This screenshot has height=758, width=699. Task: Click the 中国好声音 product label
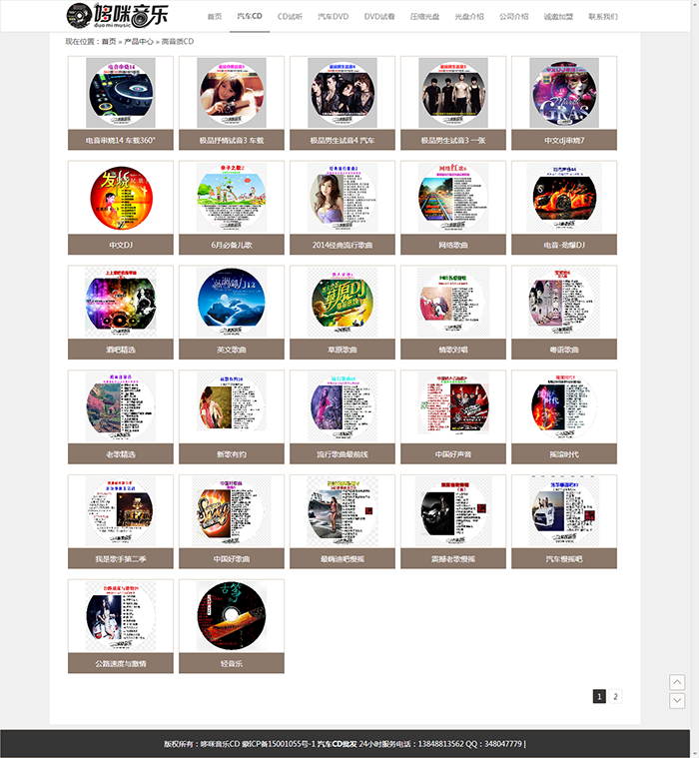point(453,454)
